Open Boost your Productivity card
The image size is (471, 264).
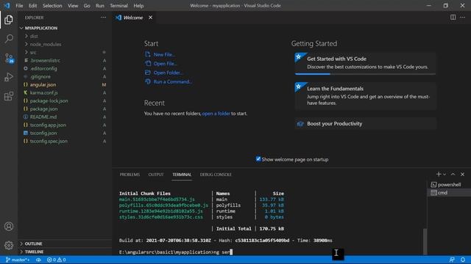(x=365, y=124)
